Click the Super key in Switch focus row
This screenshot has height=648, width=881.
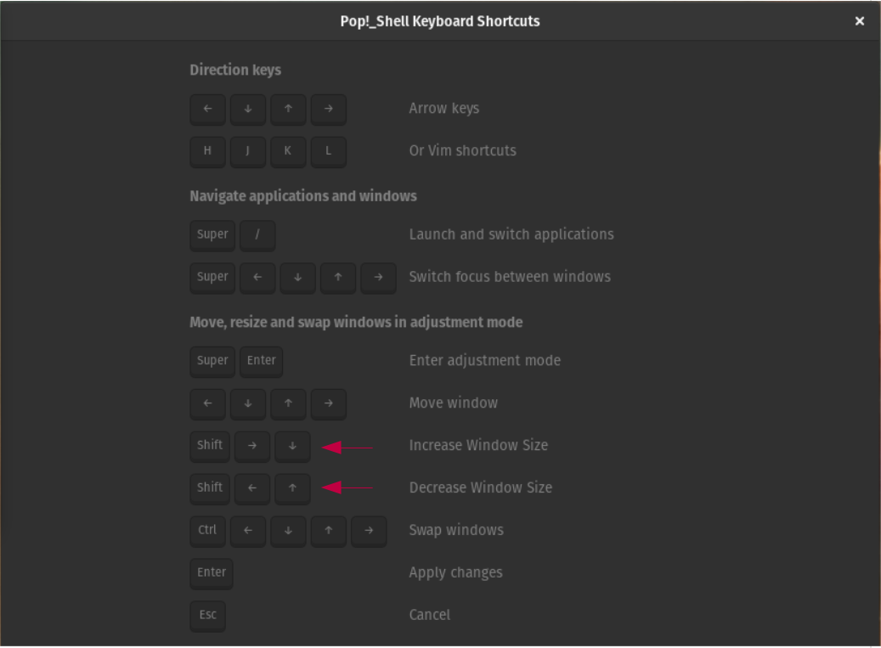tap(212, 277)
